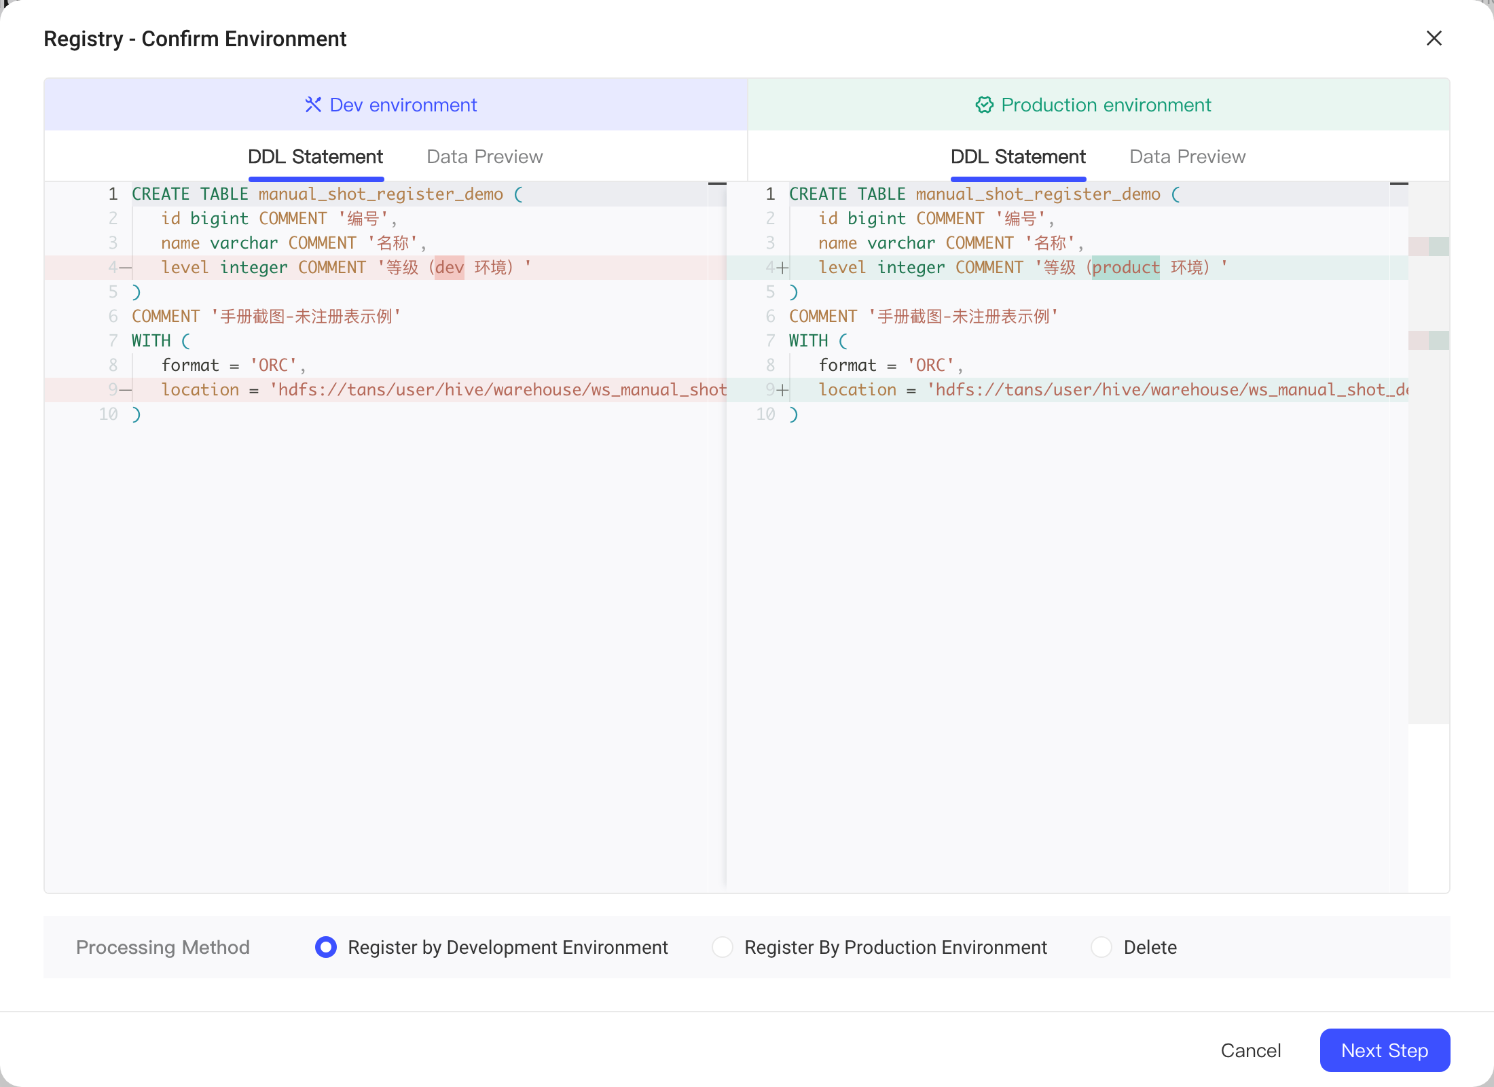Click Dev line 9 location value
1494x1087 pixels.
(x=498, y=390)
